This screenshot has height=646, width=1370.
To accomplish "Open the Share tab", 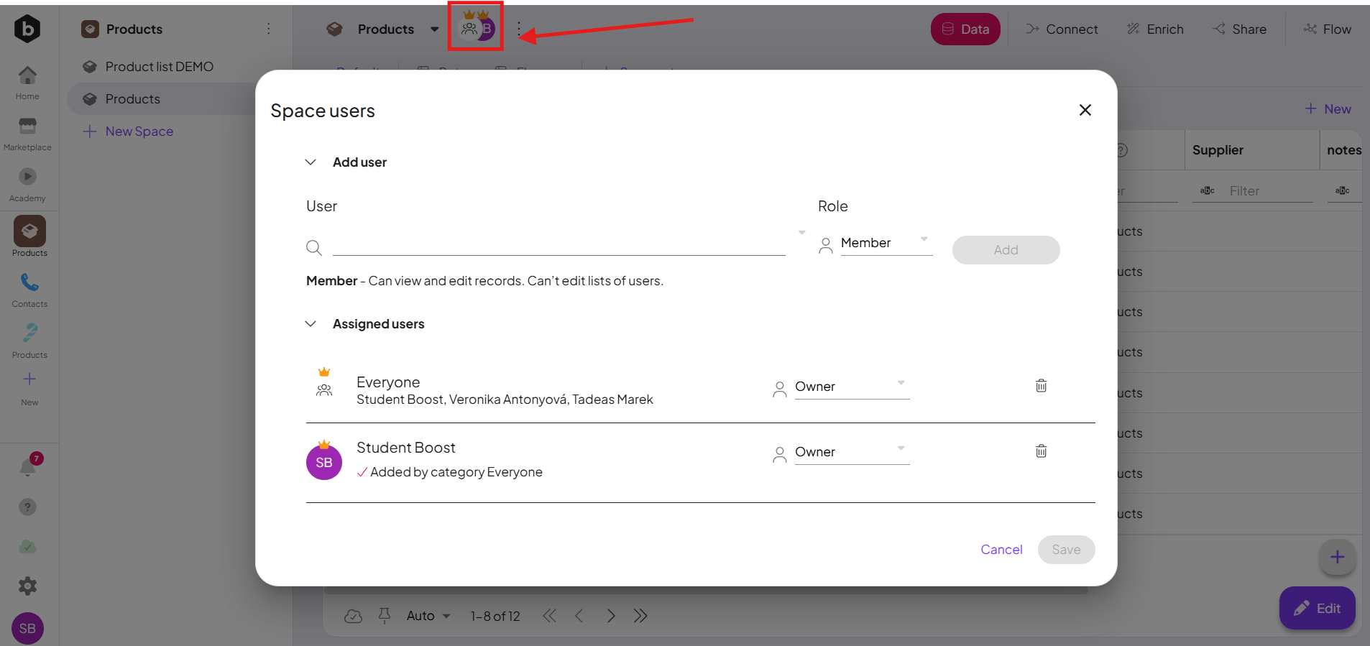I will (x=1239, y=29).
